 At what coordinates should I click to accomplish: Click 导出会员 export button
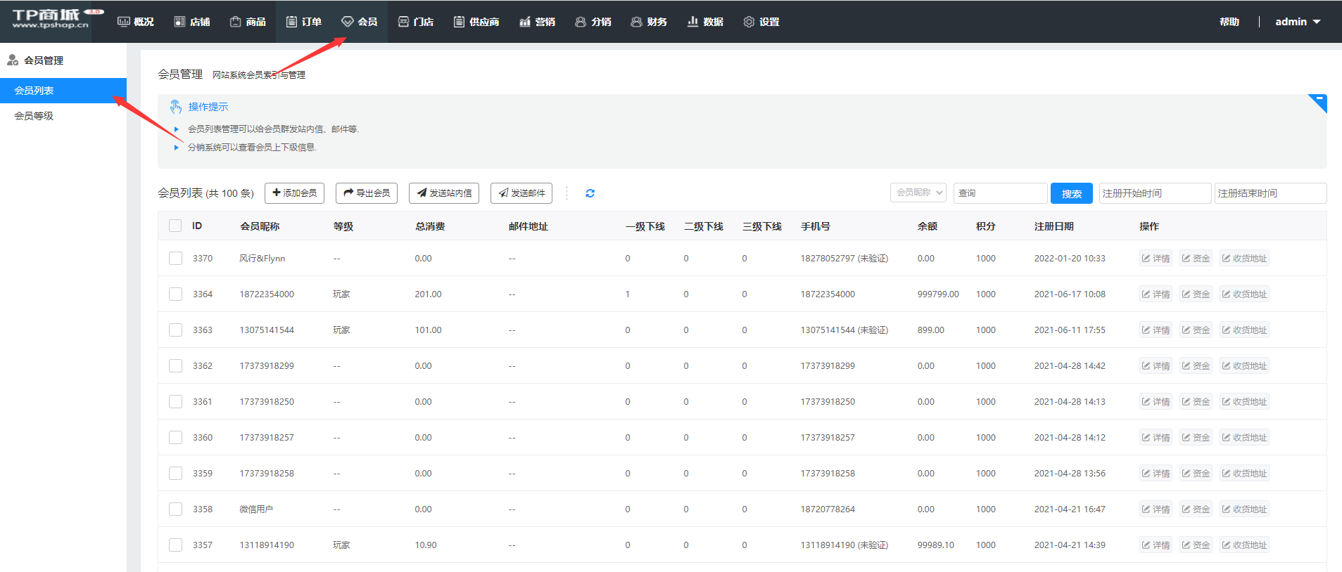tap(366, 193)
